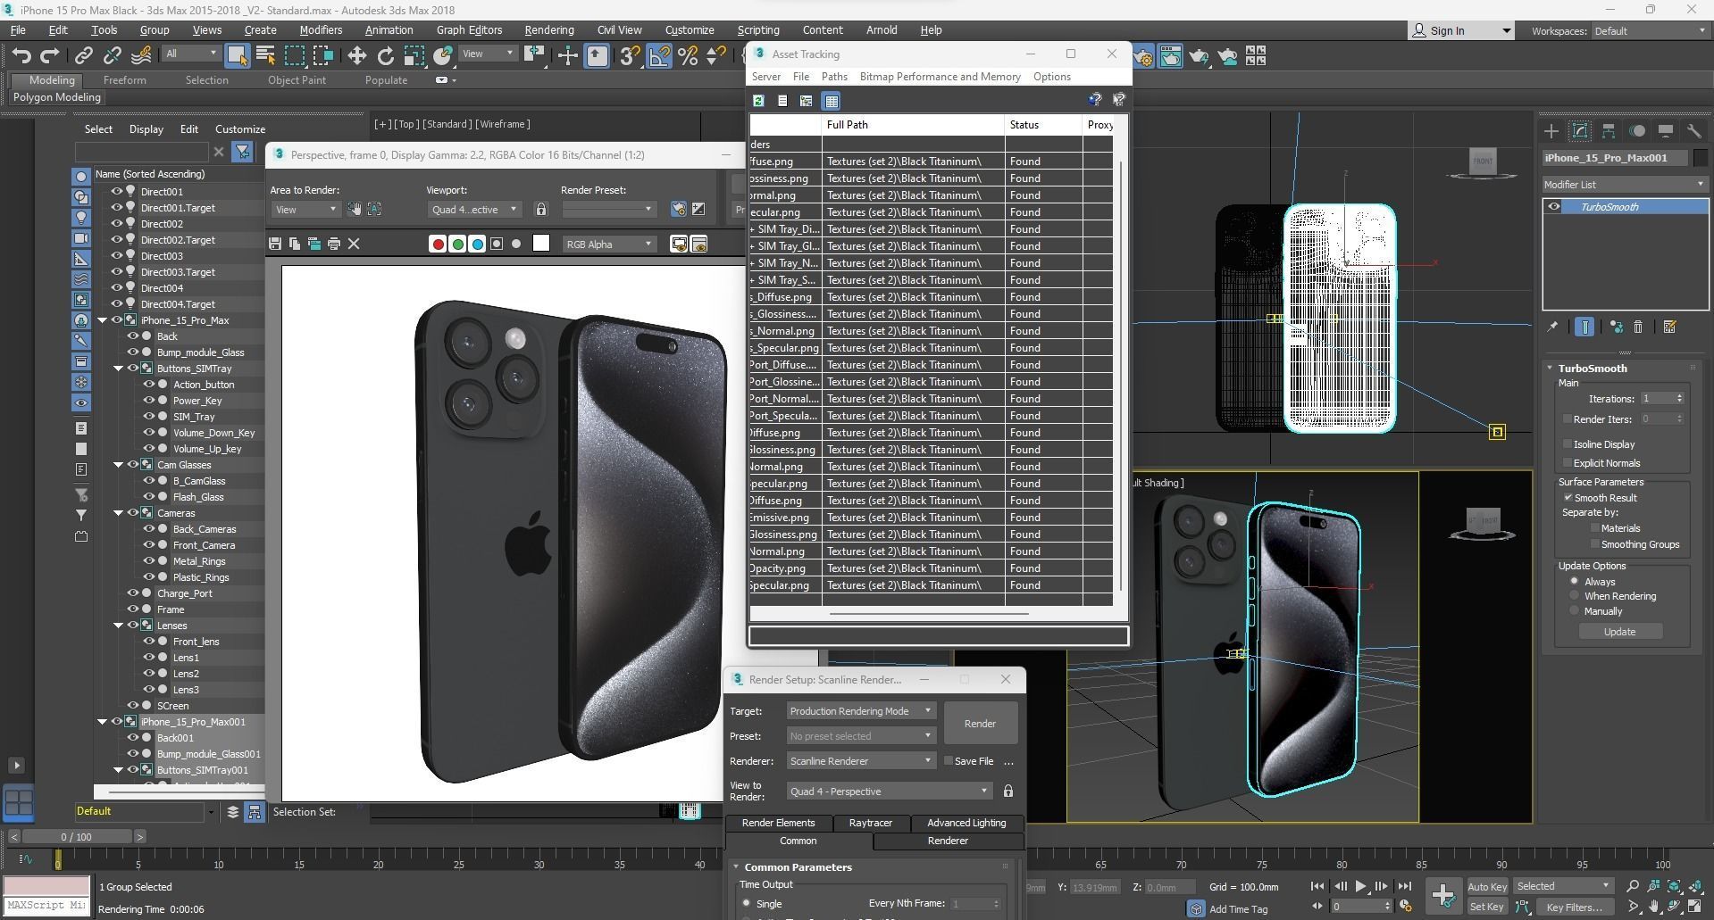Viewport: 1714px width, 920px height.
Task: Click the Undo arrow icon
Action: click(21, 56)
